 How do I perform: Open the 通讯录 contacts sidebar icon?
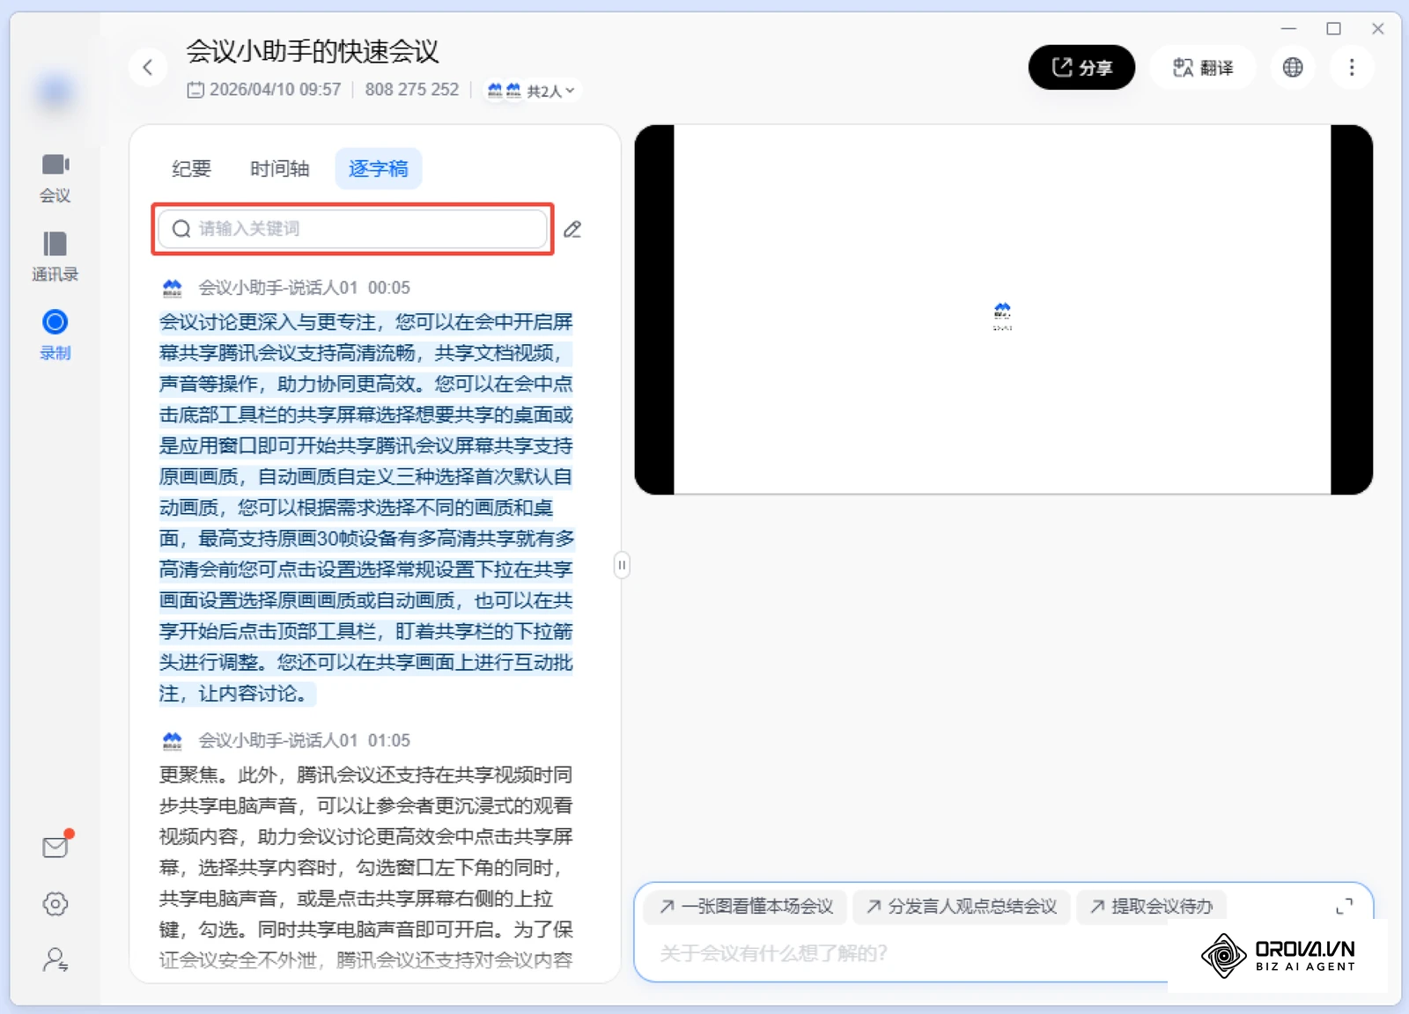coord(55,256)
